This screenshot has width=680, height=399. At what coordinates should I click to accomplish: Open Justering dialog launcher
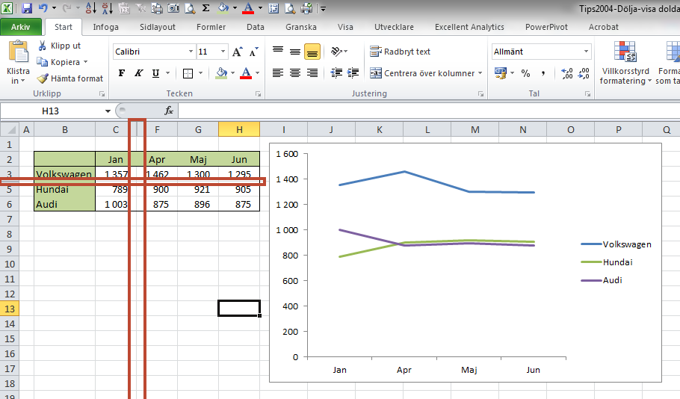coord(480,93)
